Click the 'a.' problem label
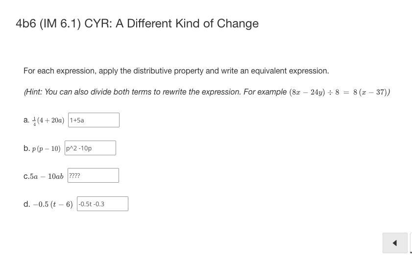This screenshot has height=265, width=412. tap(26, 120)
